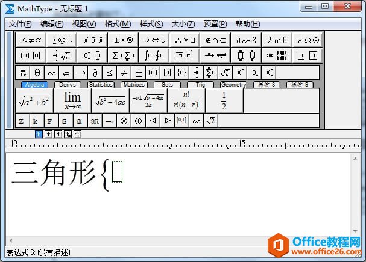366x262 pixels.
Task: Switch to the 标签 8 tab
Action: [x=267, y=85]
